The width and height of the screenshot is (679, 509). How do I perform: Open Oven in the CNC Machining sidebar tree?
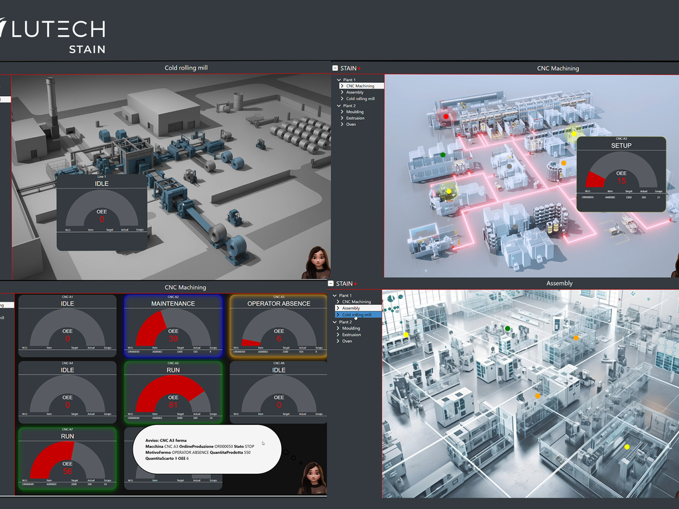[351, 125]
